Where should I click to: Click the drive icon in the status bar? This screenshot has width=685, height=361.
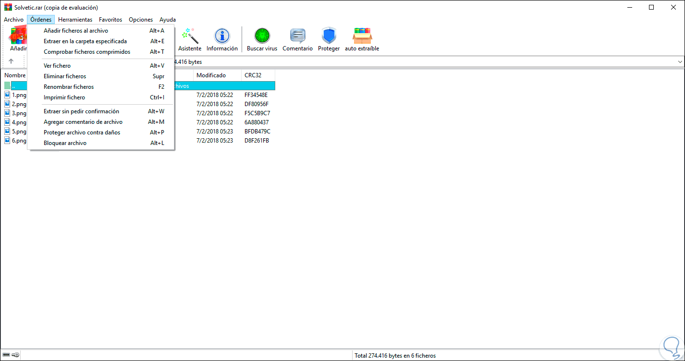pos(6,355)
